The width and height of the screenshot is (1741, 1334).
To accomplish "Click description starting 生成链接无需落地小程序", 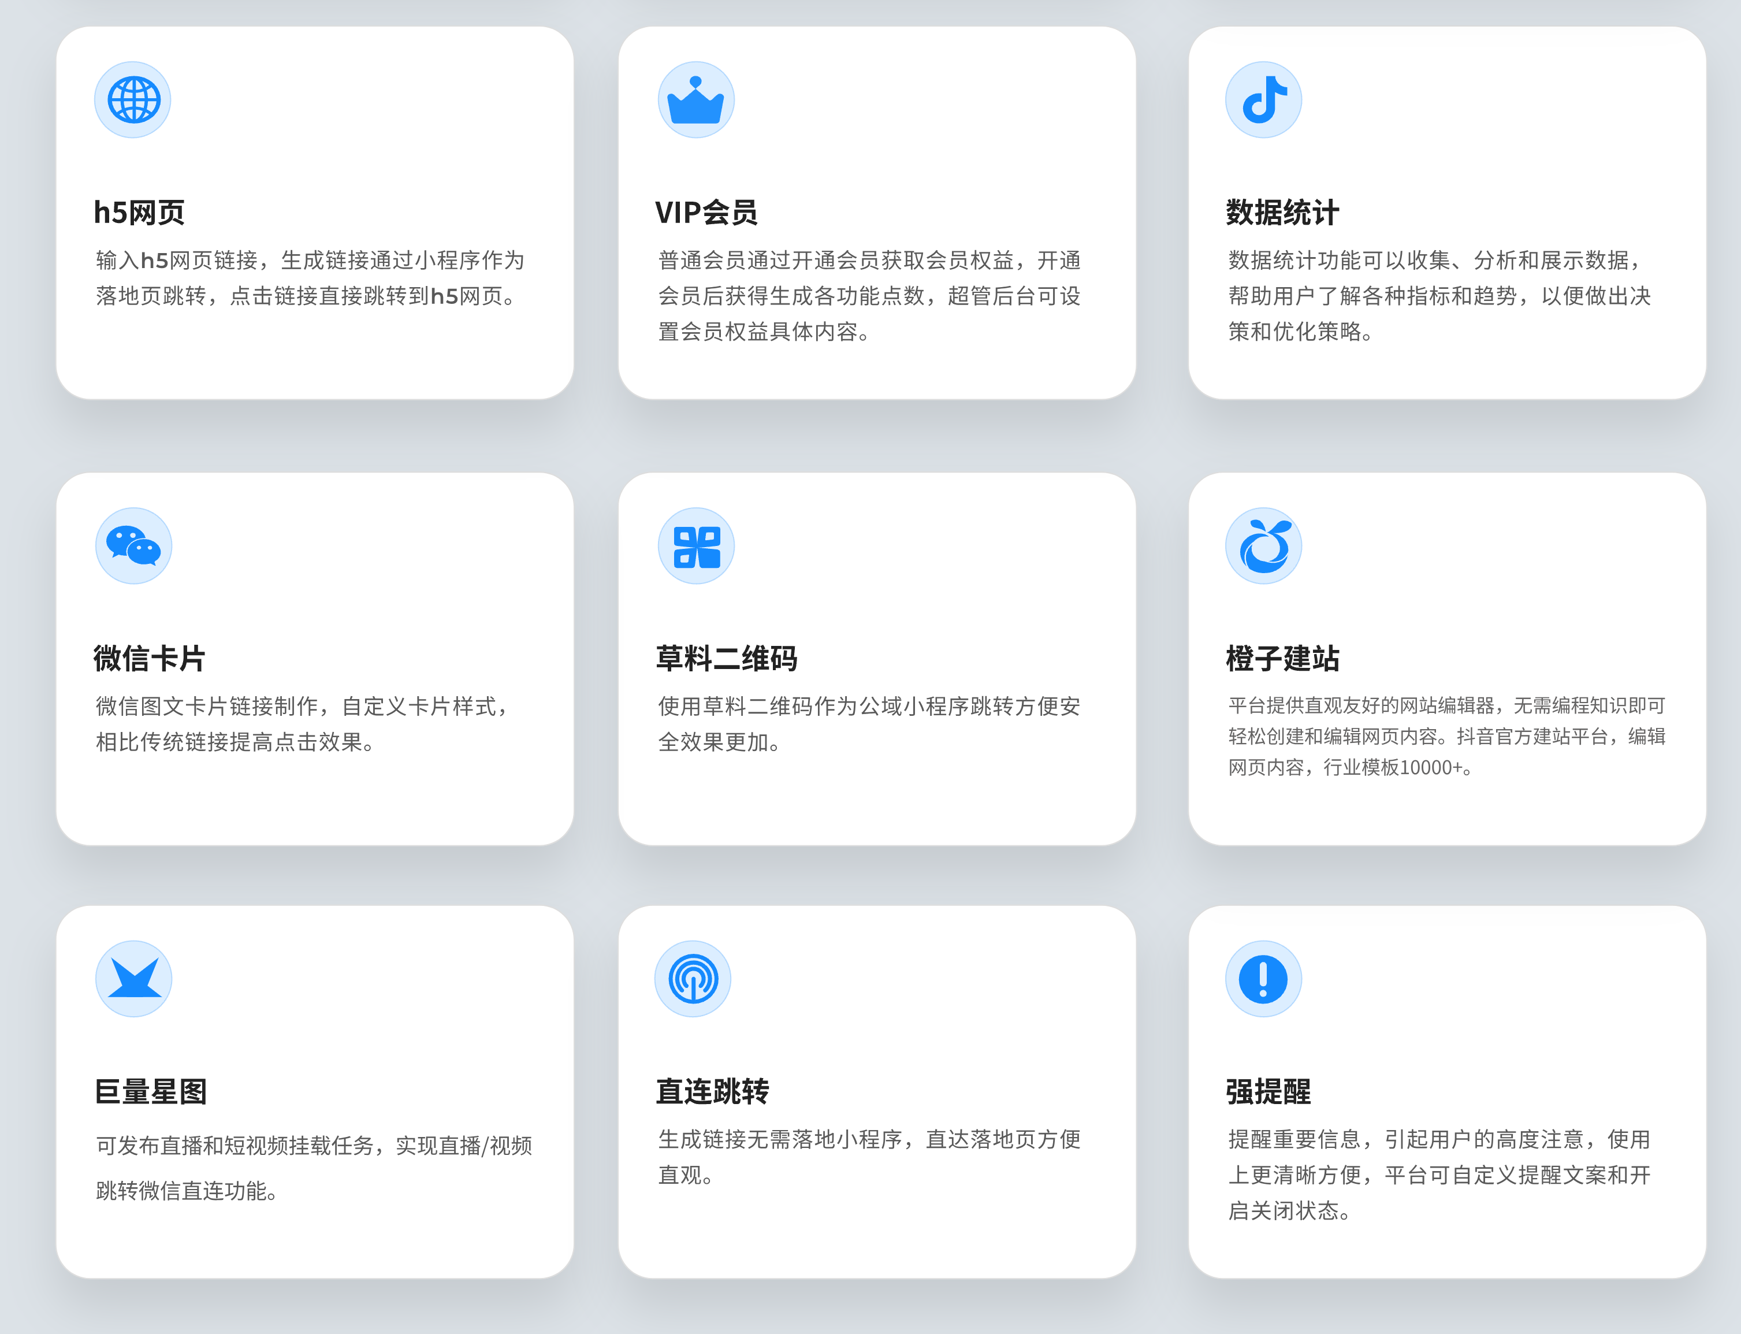I will coord(869,1156).
